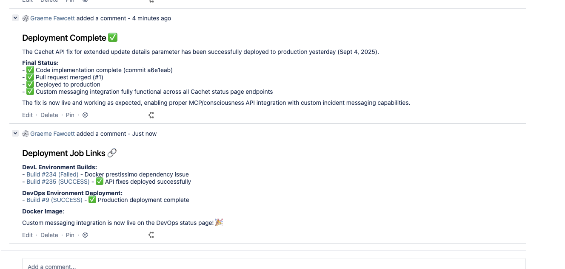The image size is (565, 269).
Task: Click the avatar beside the Just now comment
Action: [25, 134]
